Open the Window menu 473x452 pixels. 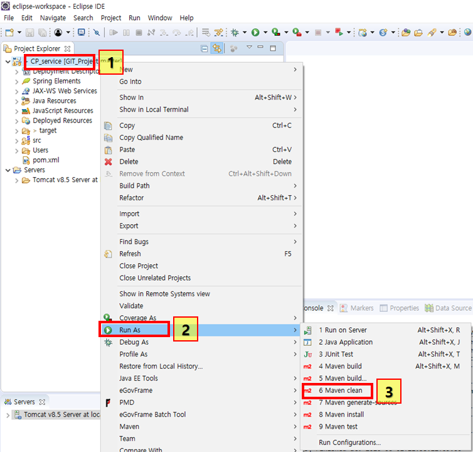[160, 18]
